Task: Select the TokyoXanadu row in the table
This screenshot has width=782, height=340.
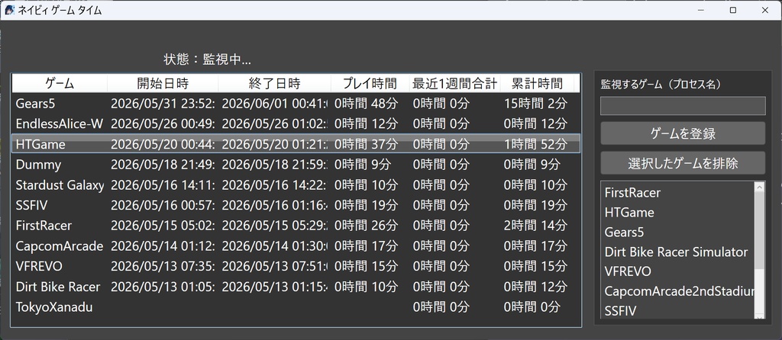Action: 296,307
